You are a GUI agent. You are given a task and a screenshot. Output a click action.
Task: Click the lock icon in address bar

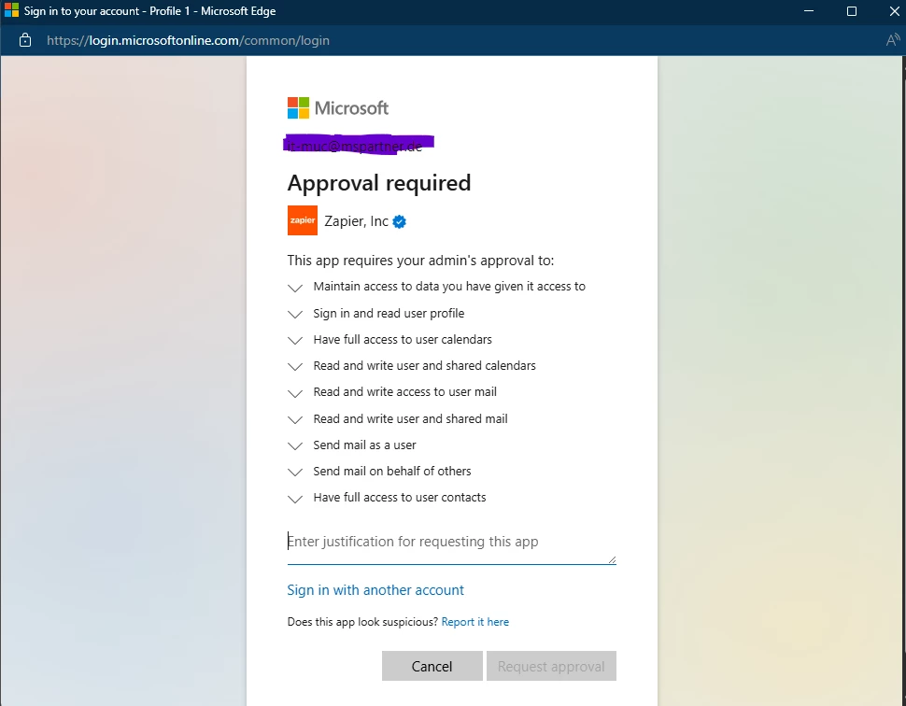(x=25, y=40)
